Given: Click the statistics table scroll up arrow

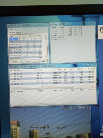Looking at the screenshot, I should coord(46,35).
